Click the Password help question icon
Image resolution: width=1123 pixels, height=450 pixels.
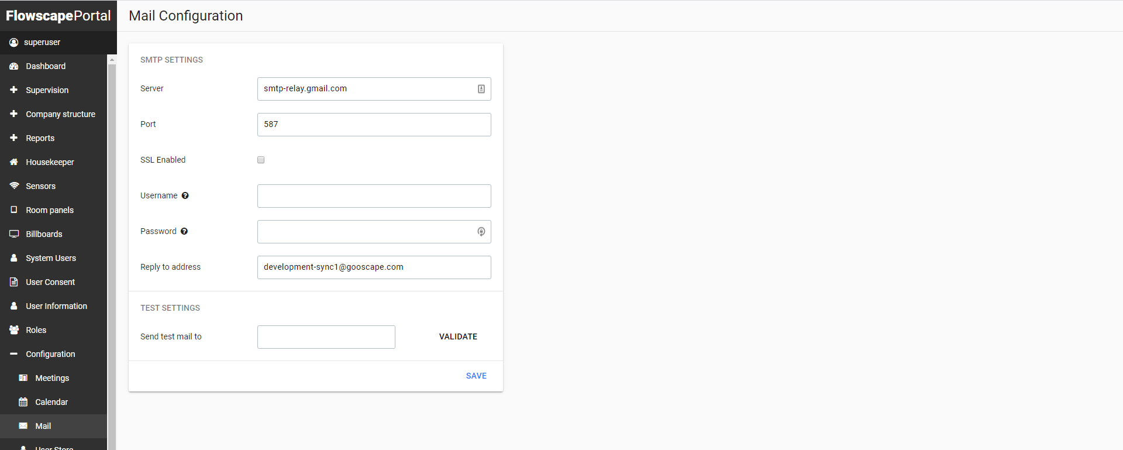[184, 231]
